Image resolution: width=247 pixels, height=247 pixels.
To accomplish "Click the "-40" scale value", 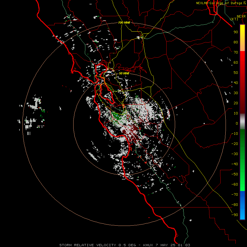I will (235, 164).
